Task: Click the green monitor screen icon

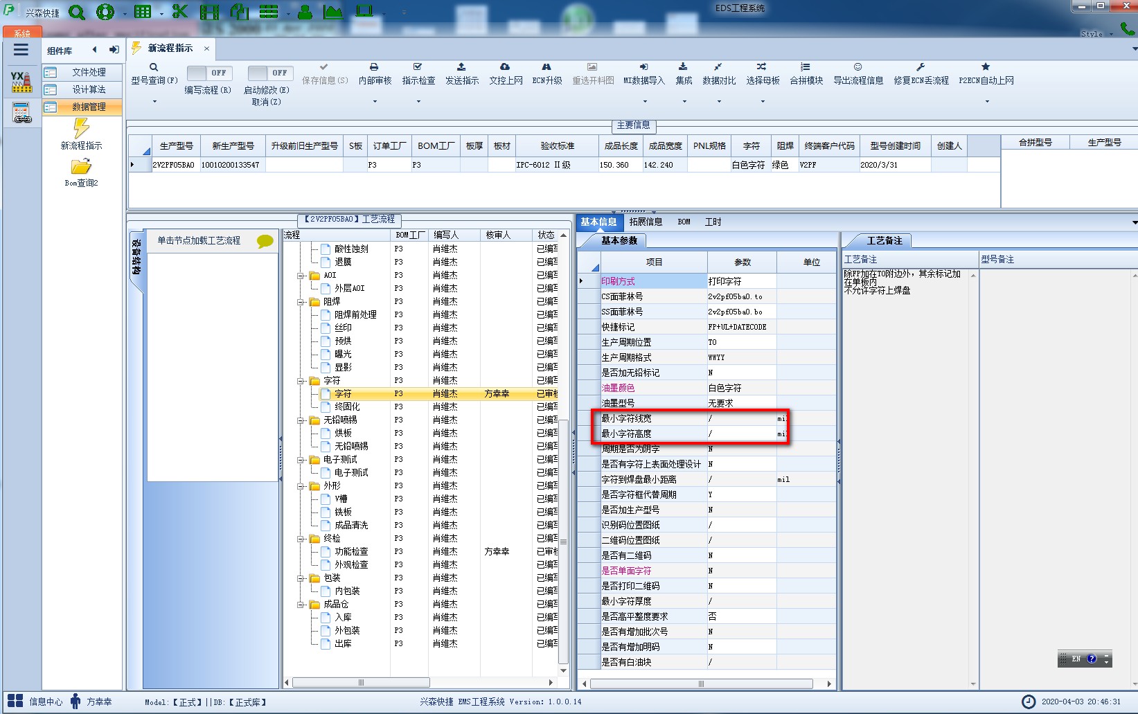Action: pos(364,12)
